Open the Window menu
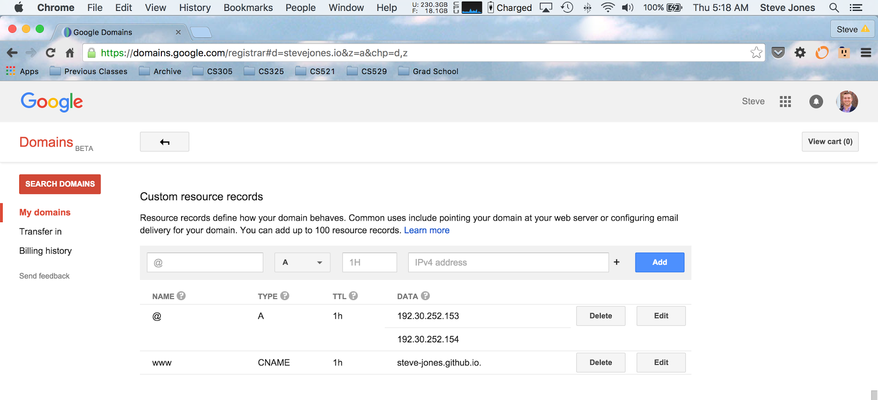Viewport: 878px width, 400px height. coord(346,8)
